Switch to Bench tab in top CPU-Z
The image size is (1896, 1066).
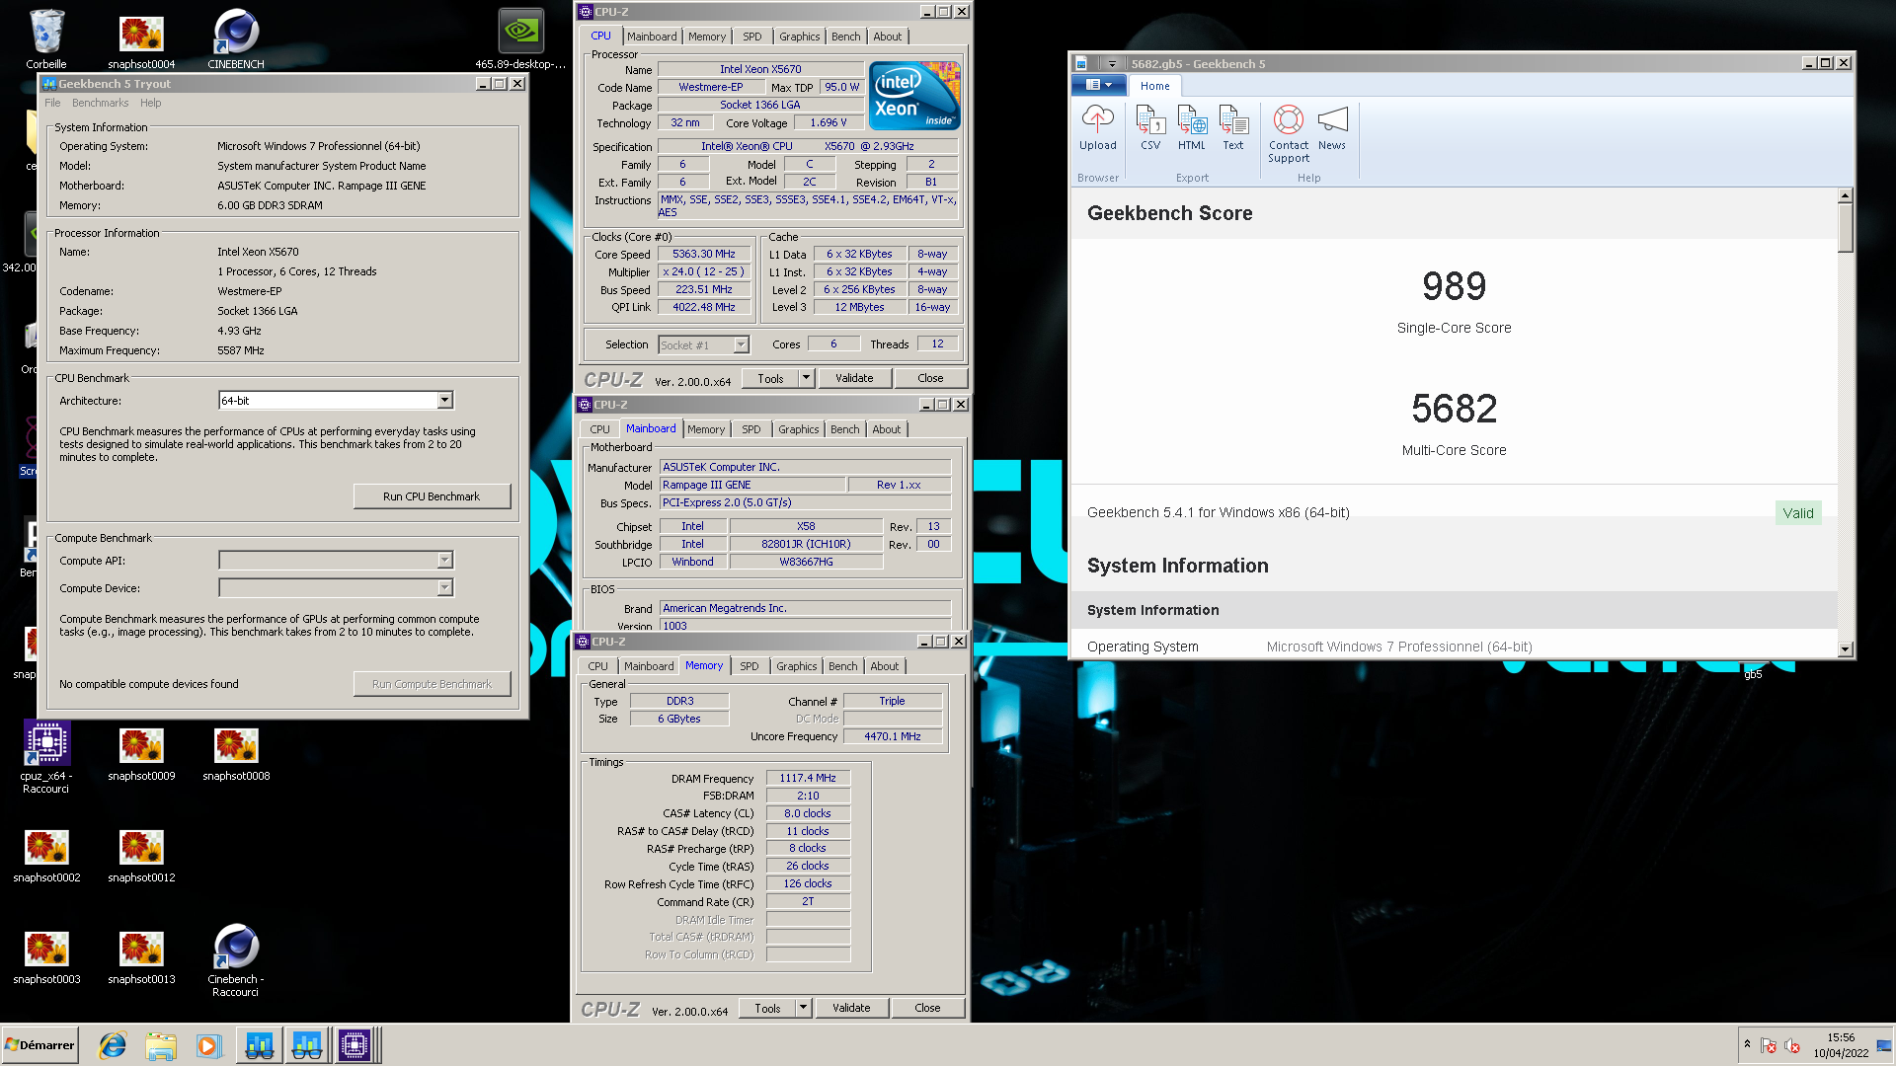tap(845, 37)
